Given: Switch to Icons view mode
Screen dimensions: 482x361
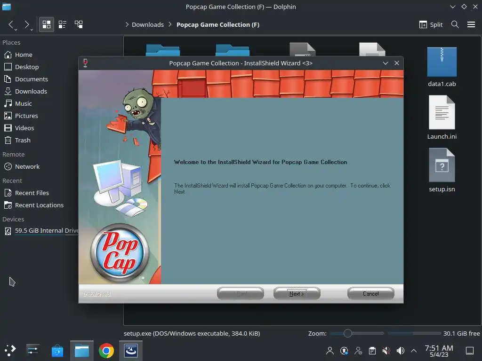Looking at the screenshot, I should 47,24.
